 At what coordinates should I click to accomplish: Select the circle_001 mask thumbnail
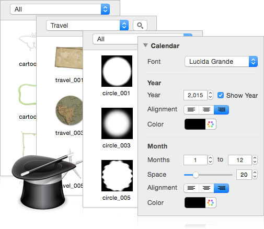click(117, 71)
